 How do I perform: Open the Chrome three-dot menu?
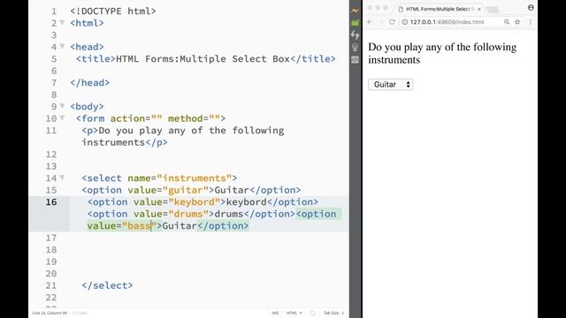[531, 22]
